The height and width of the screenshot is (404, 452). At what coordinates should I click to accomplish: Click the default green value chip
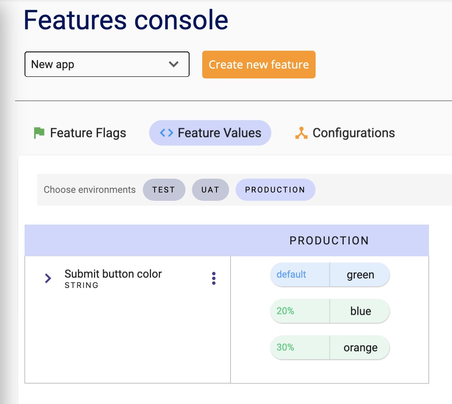coord(330,274)
